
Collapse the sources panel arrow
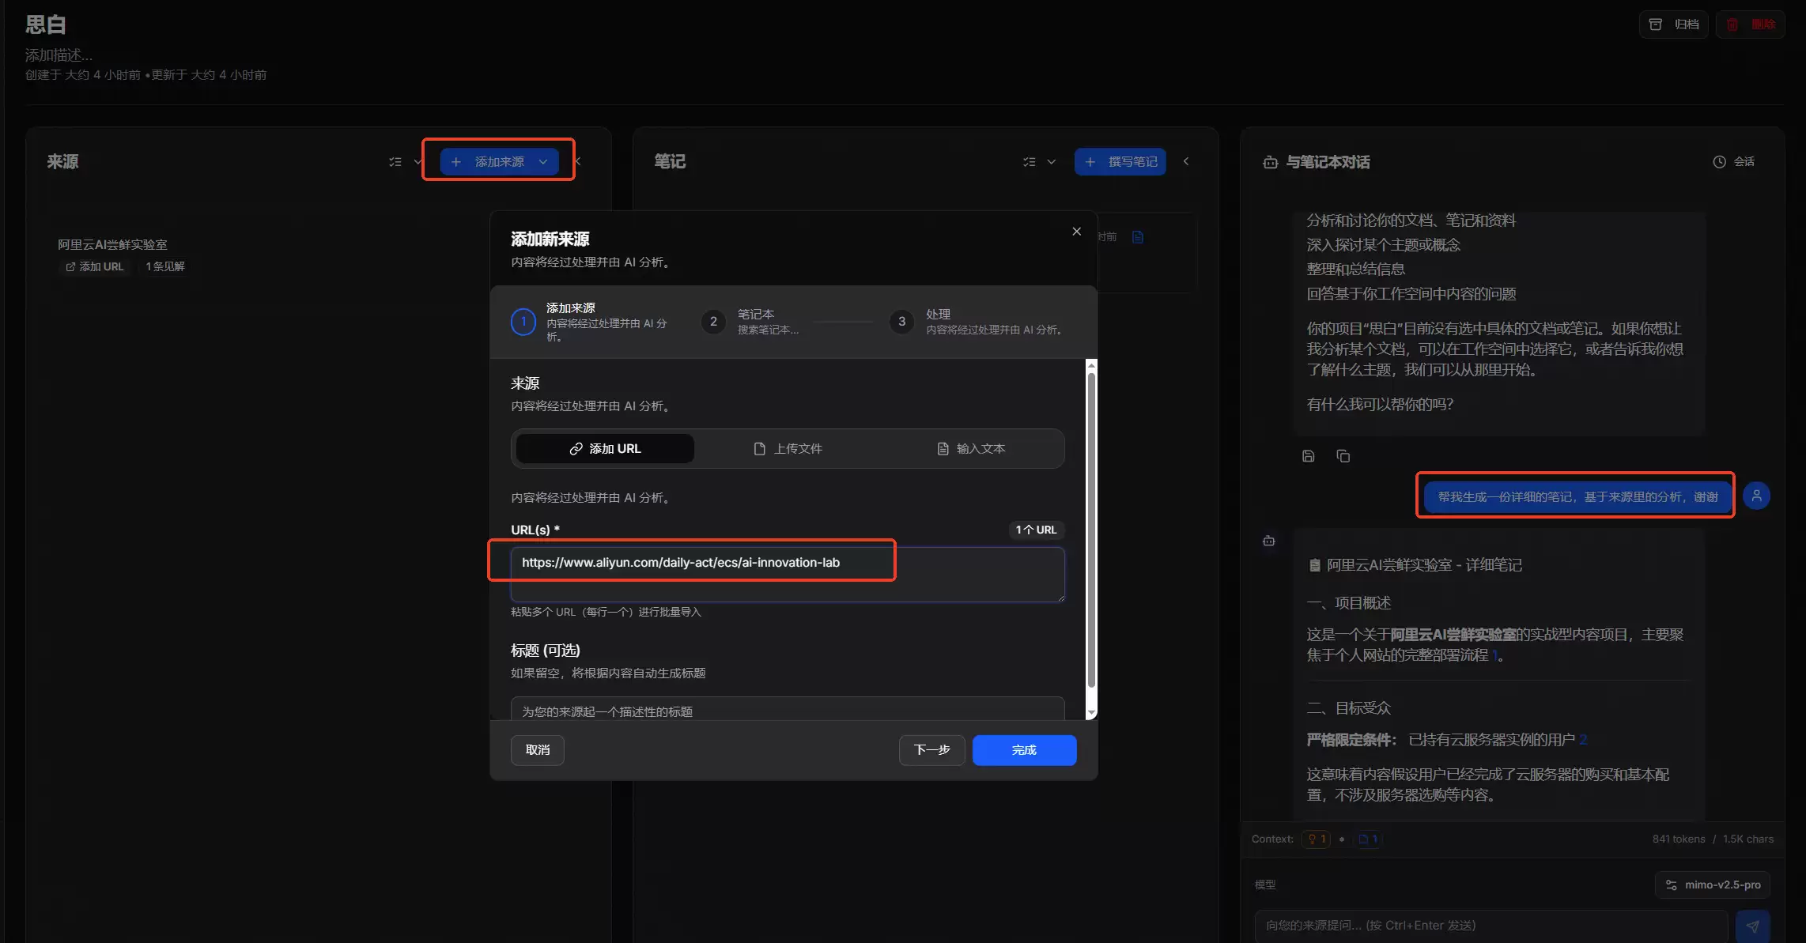pos(578,161)
